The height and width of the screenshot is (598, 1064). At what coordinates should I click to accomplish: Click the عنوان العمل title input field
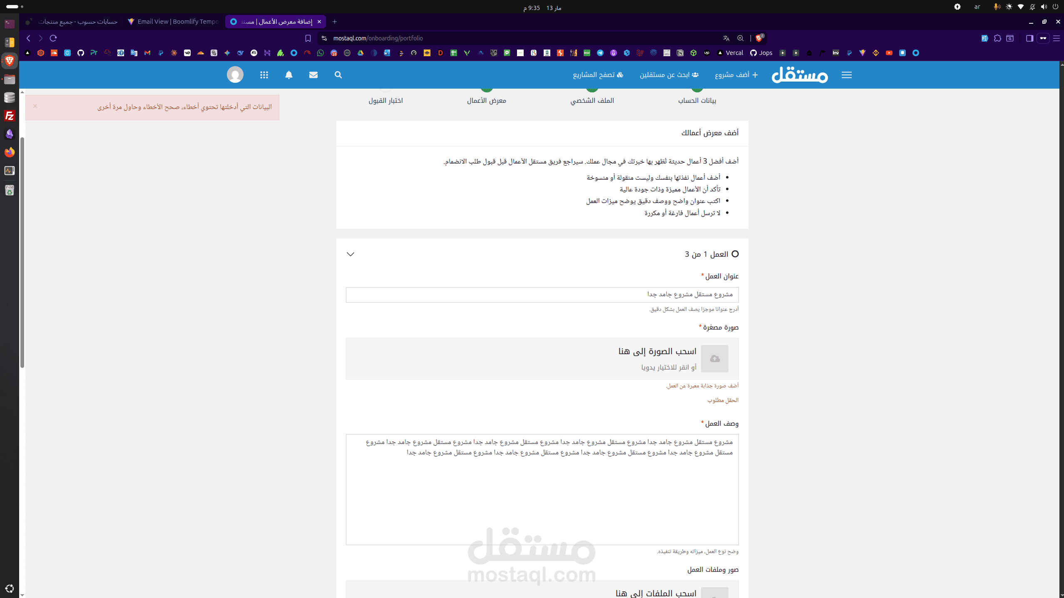click(x=542, y=295)
